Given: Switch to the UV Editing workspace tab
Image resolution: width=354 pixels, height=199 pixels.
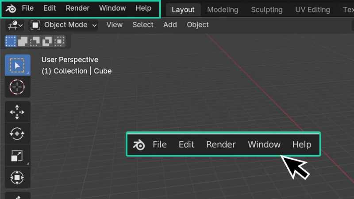Looking at the screenshot, I should coord(312,10).
